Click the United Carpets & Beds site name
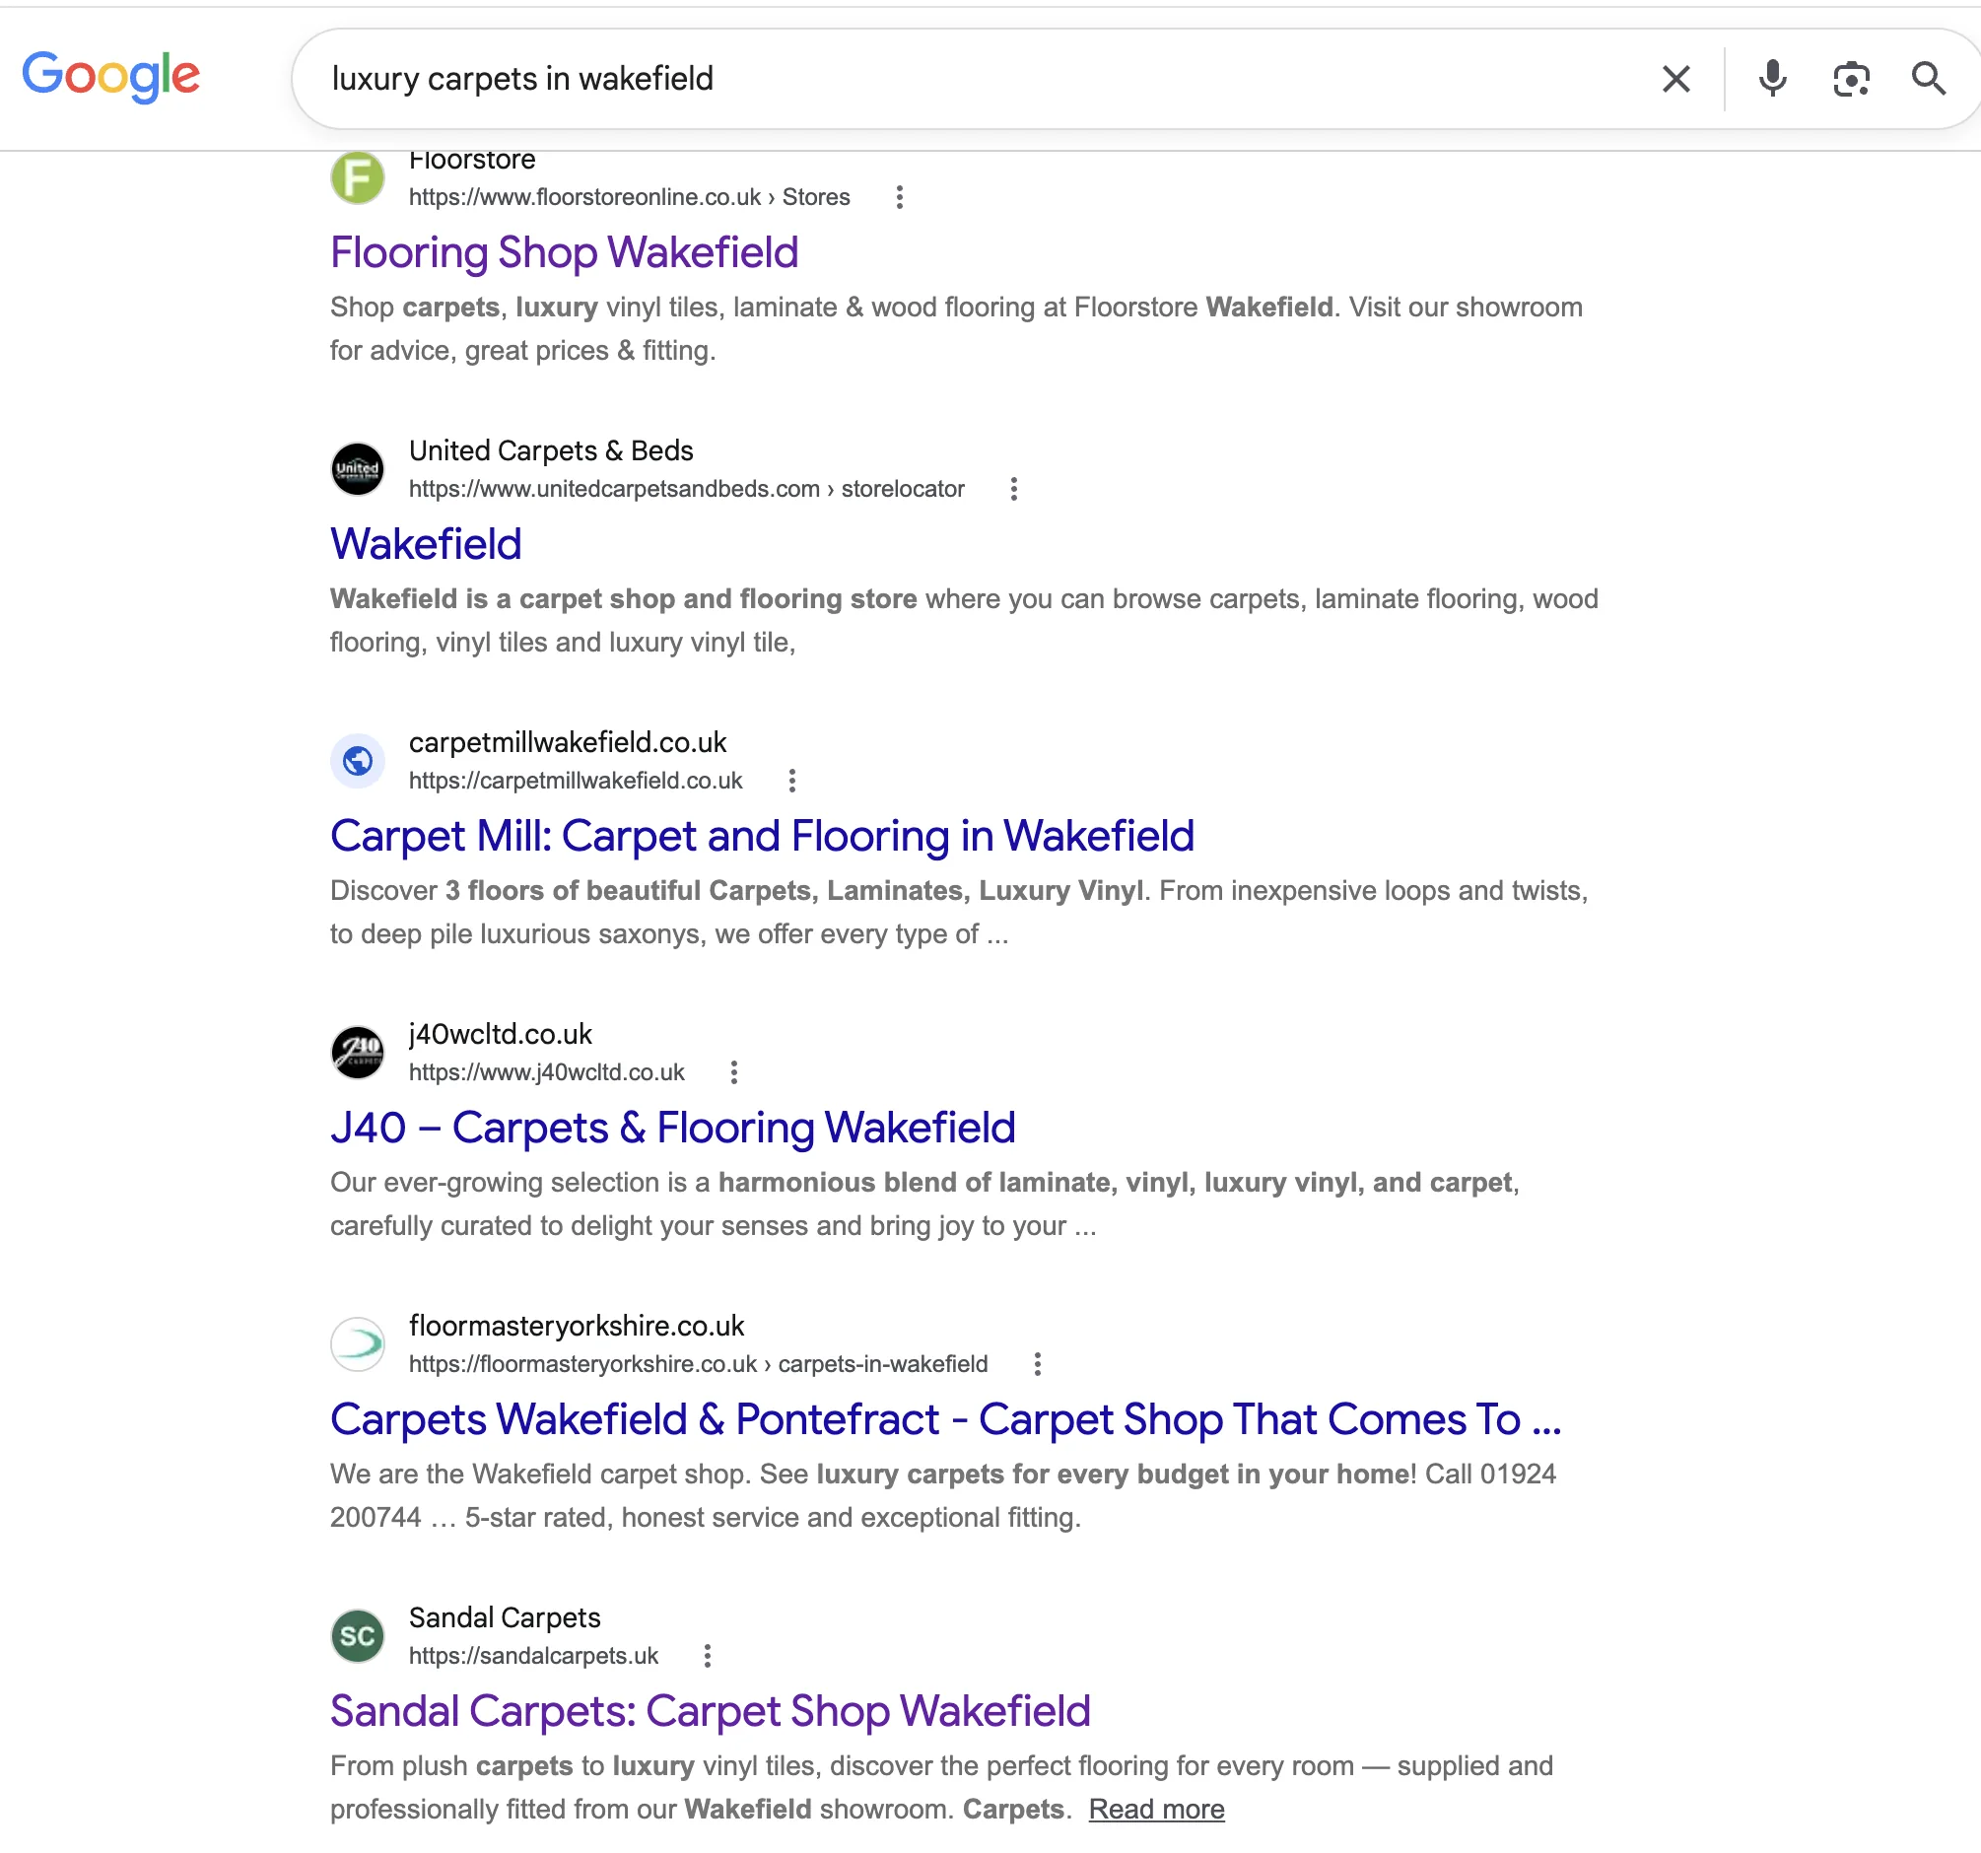Viewport: 1981px width, 1853px height. [x=551, y=450]
